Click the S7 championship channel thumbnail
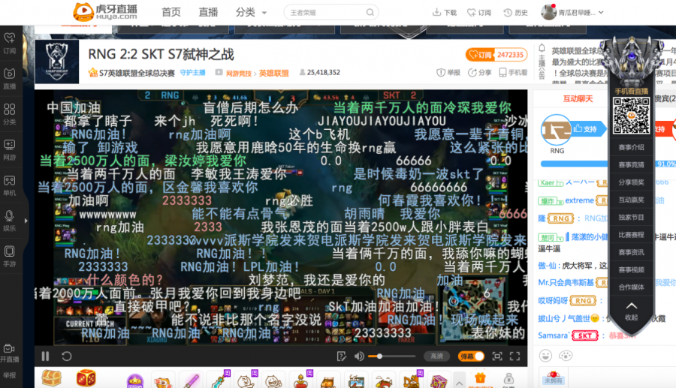The width and height of the screenshot is (676, 388). pos(57,62)
